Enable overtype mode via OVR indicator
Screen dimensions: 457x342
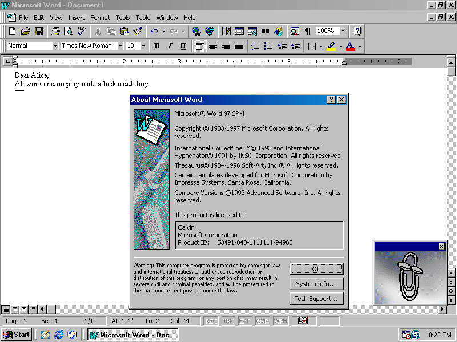pyautogui.click(x=262, y=321)
